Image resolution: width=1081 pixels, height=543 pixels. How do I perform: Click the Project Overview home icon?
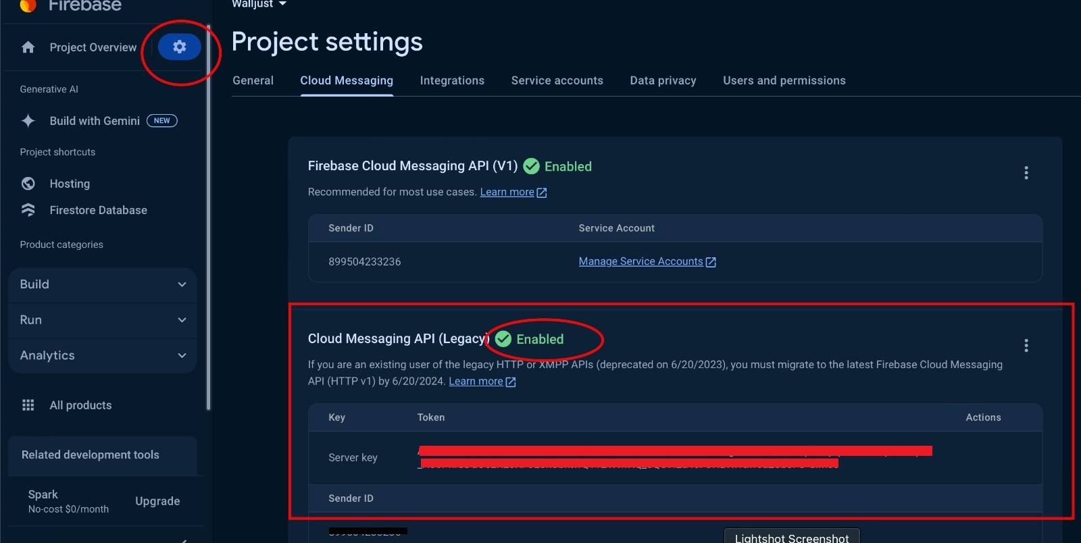(x=28, y=47)
